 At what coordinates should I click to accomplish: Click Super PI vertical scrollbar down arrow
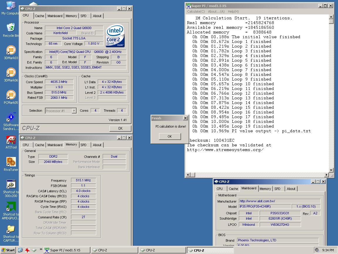331,170
